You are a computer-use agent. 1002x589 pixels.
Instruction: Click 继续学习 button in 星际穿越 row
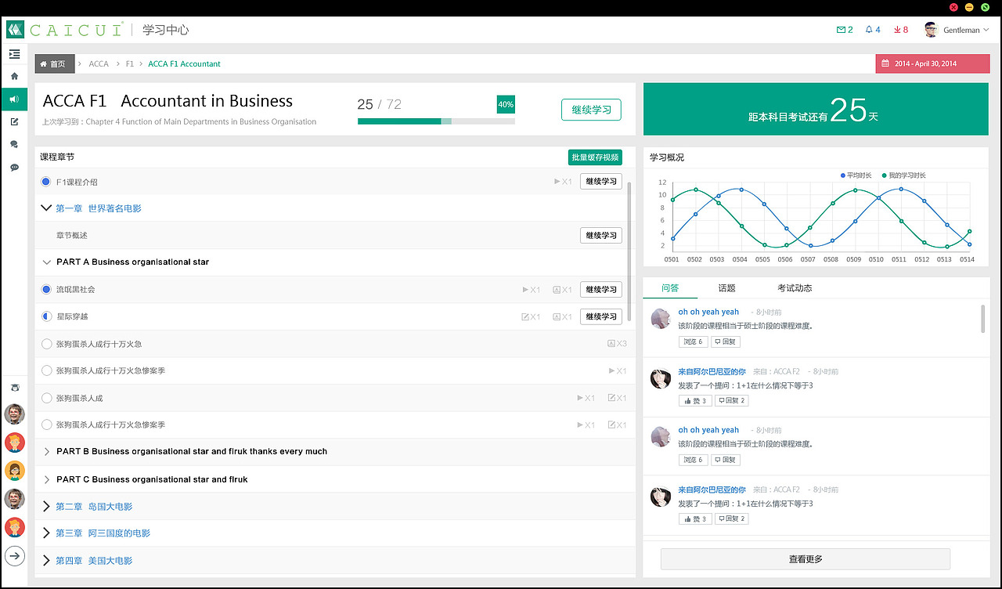tap(601, 316)
